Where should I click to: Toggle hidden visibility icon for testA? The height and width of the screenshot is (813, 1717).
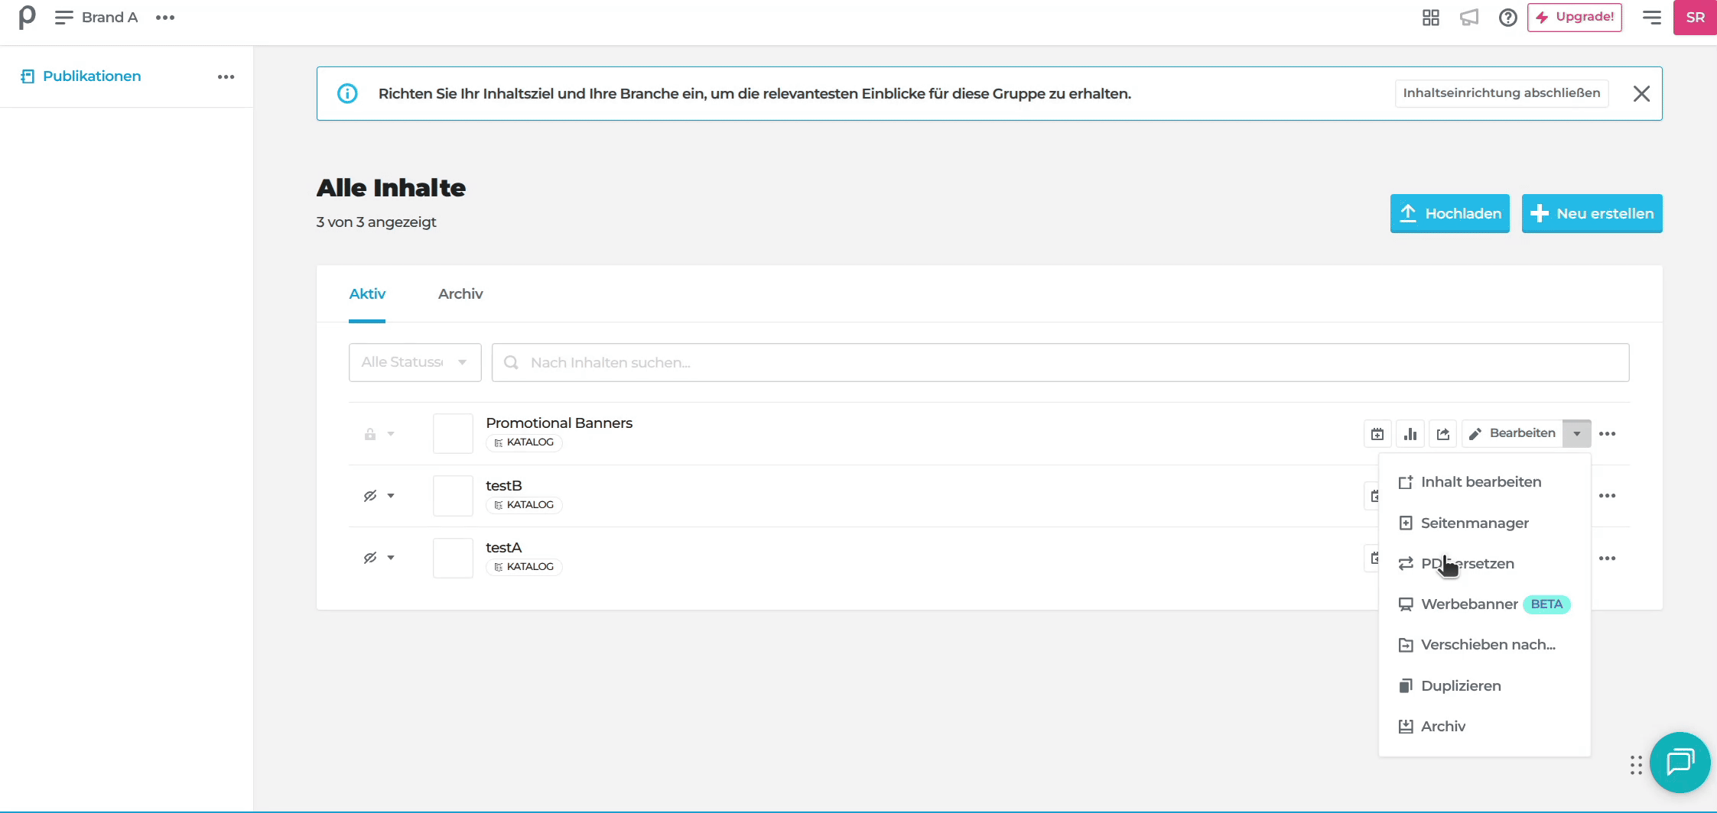pyautogui.click(x=370, y=558)
